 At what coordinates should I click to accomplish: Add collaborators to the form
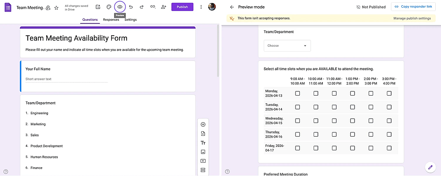(x=164, y=7)
